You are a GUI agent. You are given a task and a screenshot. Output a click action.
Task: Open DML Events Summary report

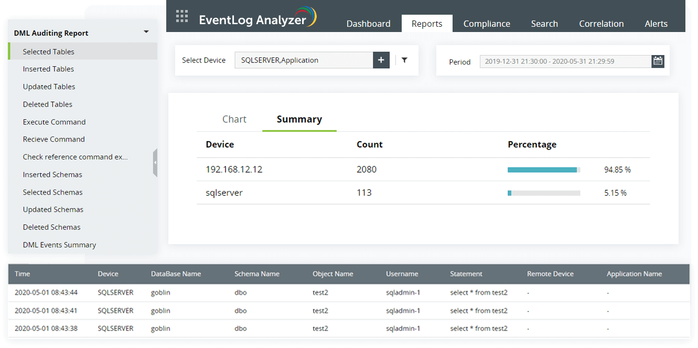click(59, 245)
